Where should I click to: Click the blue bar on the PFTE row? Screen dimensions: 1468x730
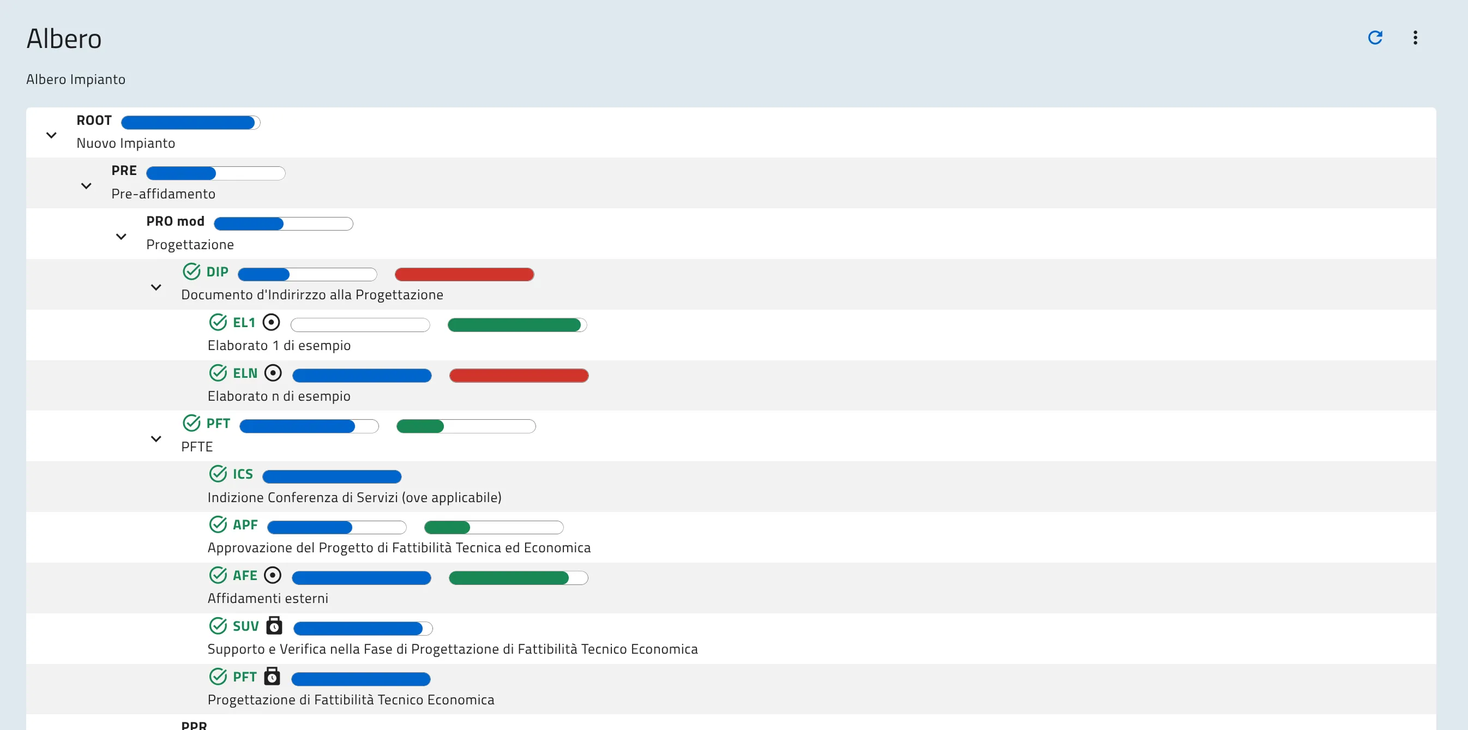[309, 426]
